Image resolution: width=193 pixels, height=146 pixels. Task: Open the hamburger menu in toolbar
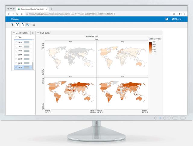click(x=34, y=25)
